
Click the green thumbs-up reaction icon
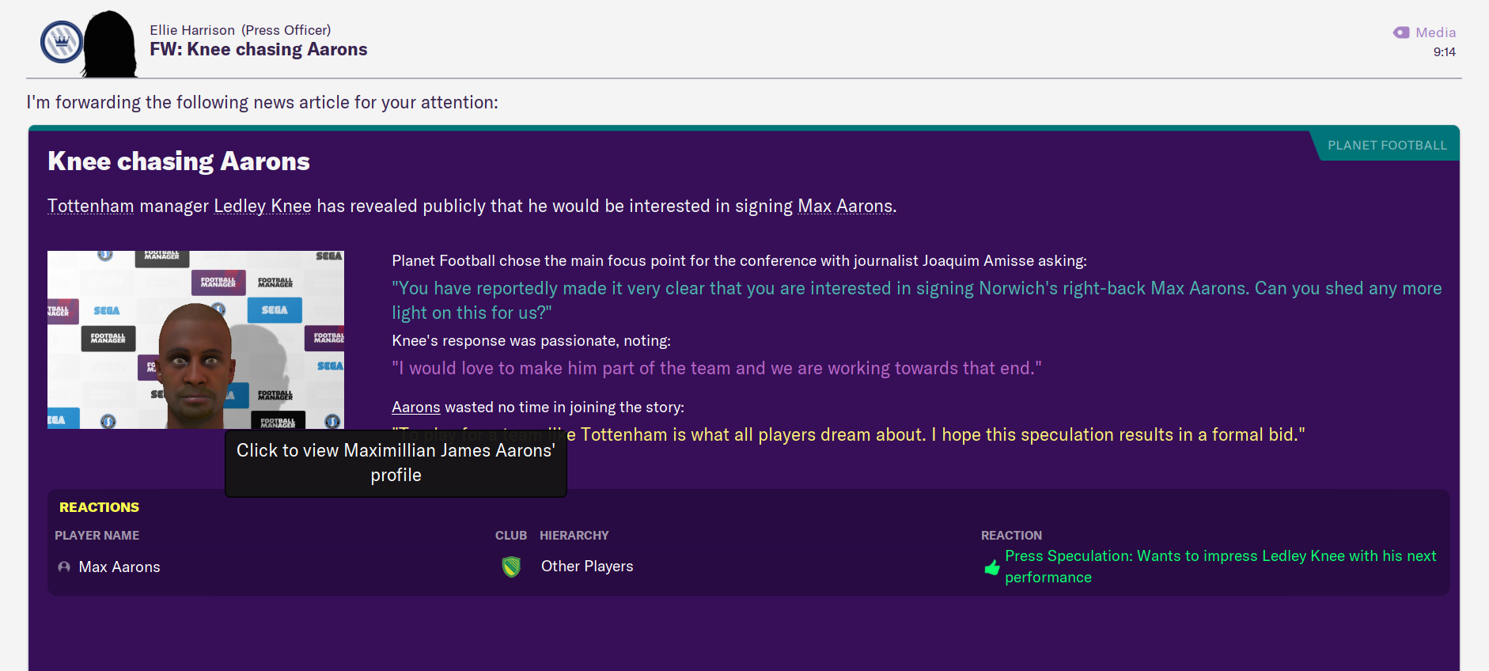(x=991, y=567)
